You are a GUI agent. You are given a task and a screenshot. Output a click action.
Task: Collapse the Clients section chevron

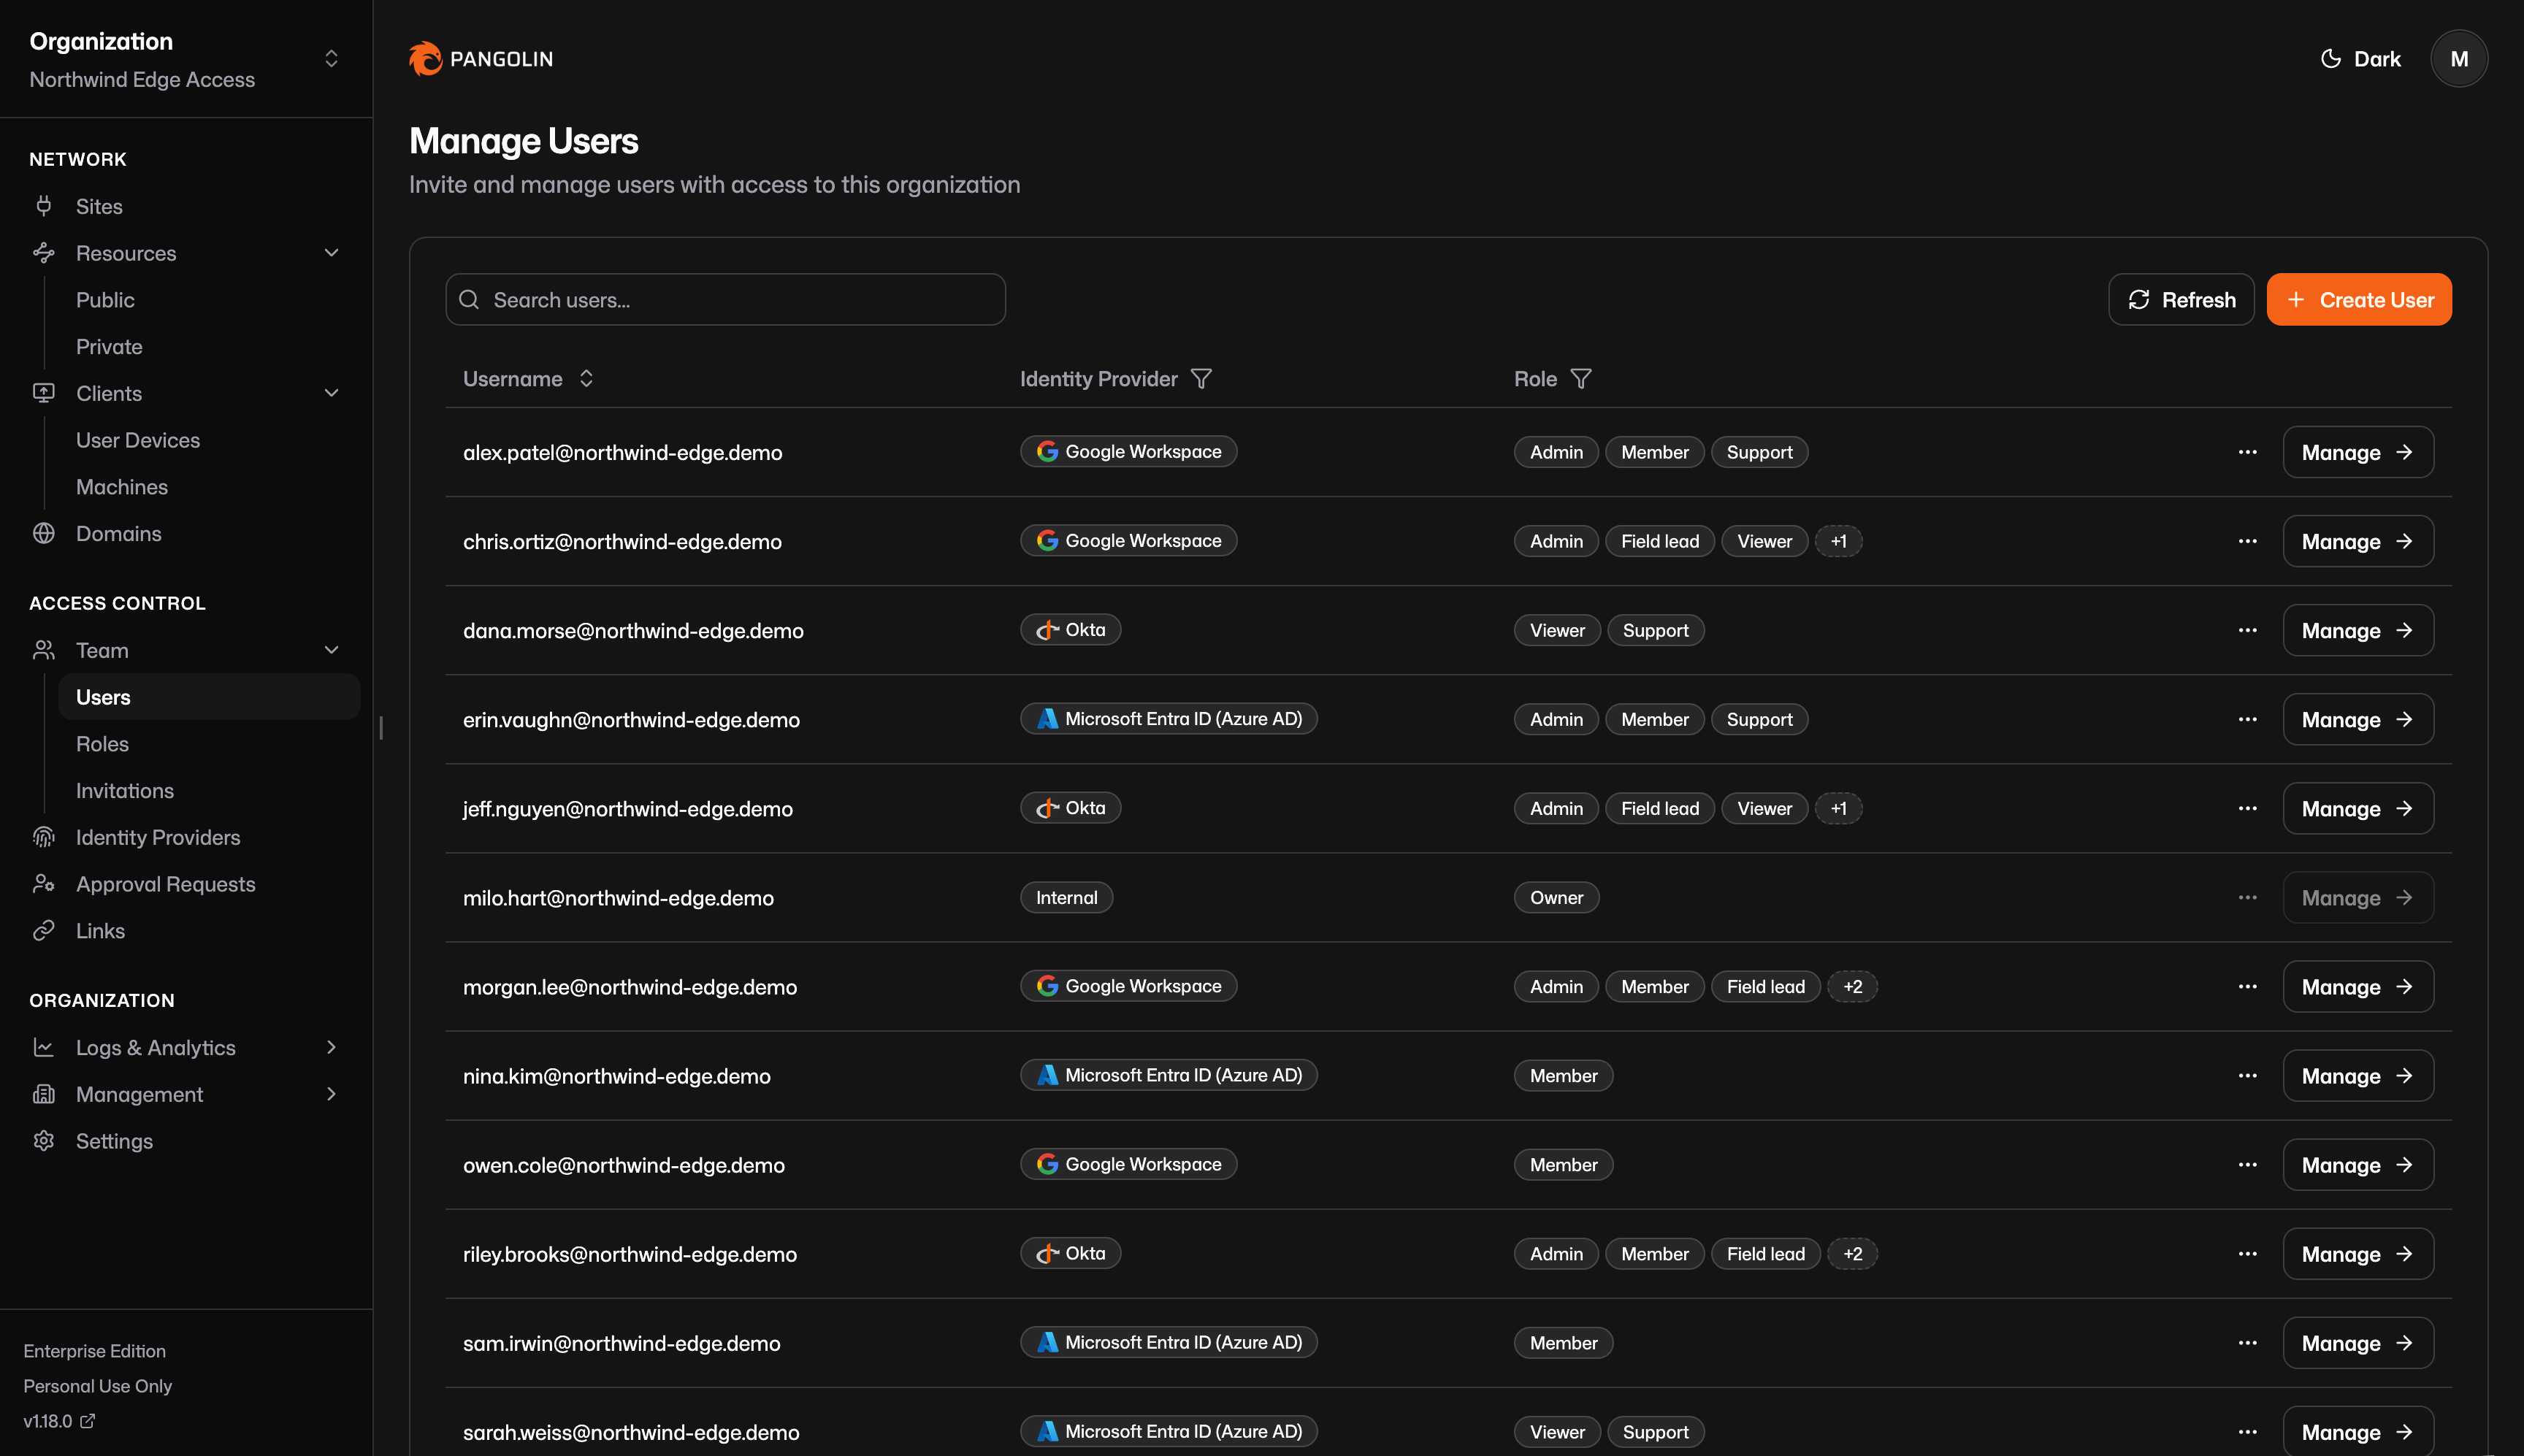pos(331,393)
